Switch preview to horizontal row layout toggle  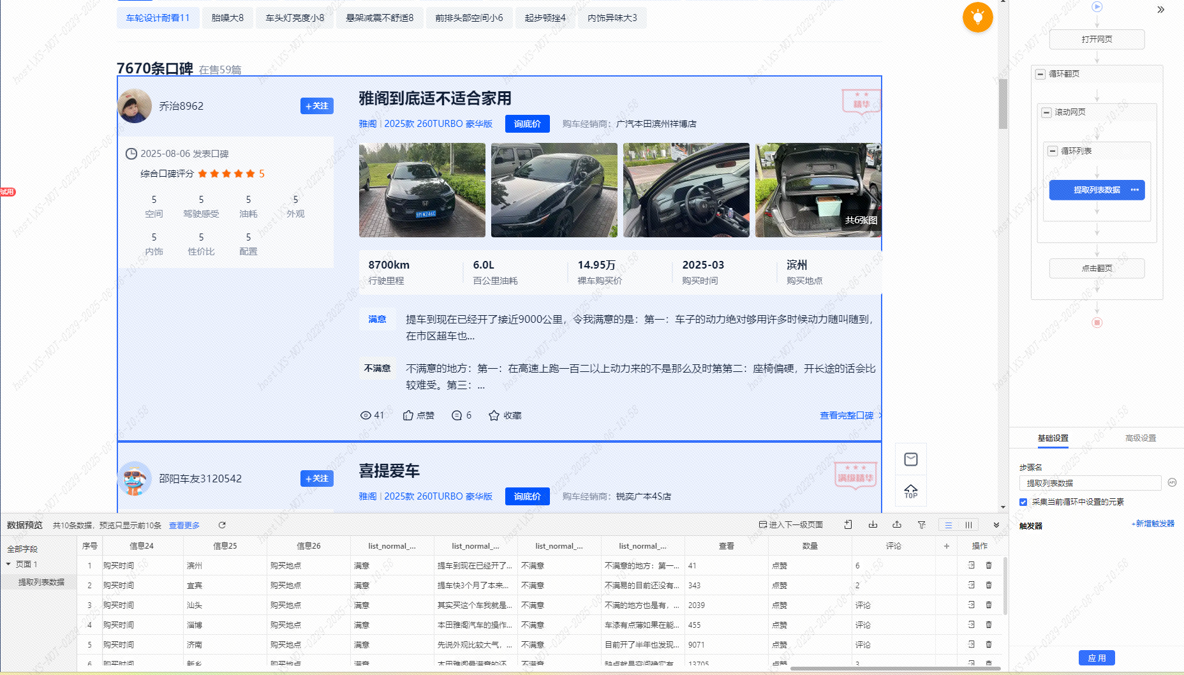[949, 525]
